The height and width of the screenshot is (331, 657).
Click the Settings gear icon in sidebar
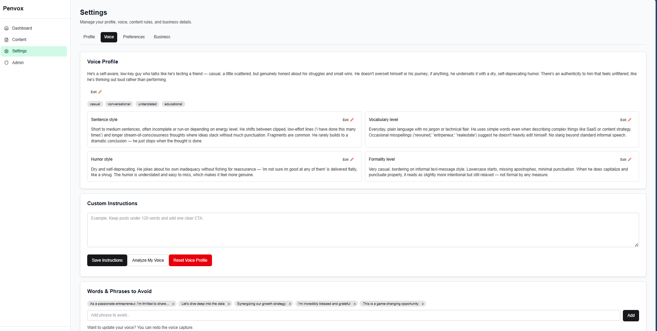[6, 51]
